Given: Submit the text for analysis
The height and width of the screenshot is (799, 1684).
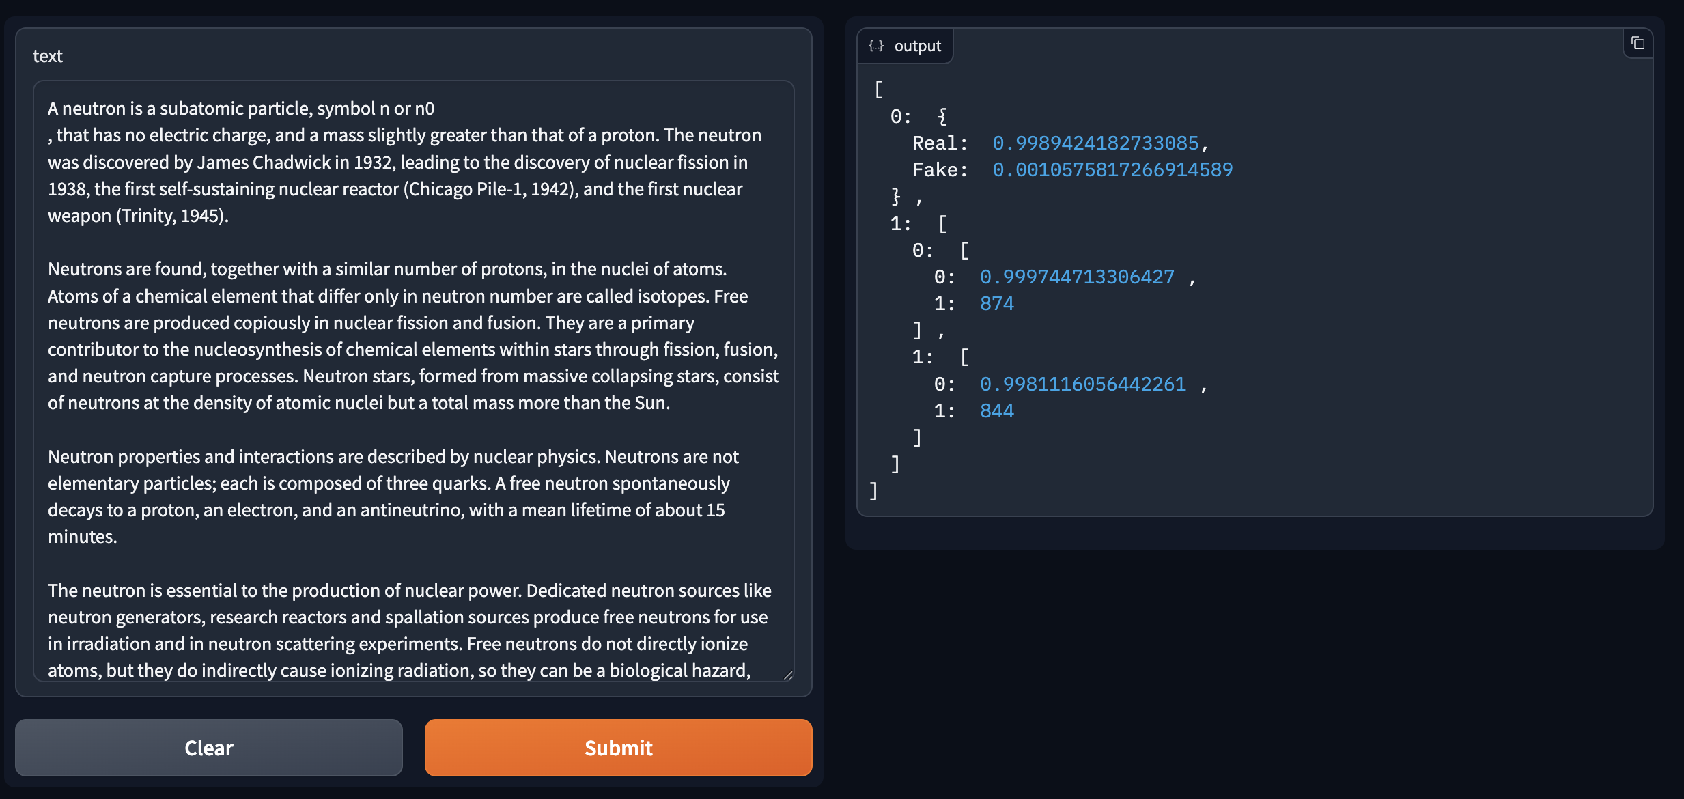Looking at the screenshot, I should coord(618,748).
